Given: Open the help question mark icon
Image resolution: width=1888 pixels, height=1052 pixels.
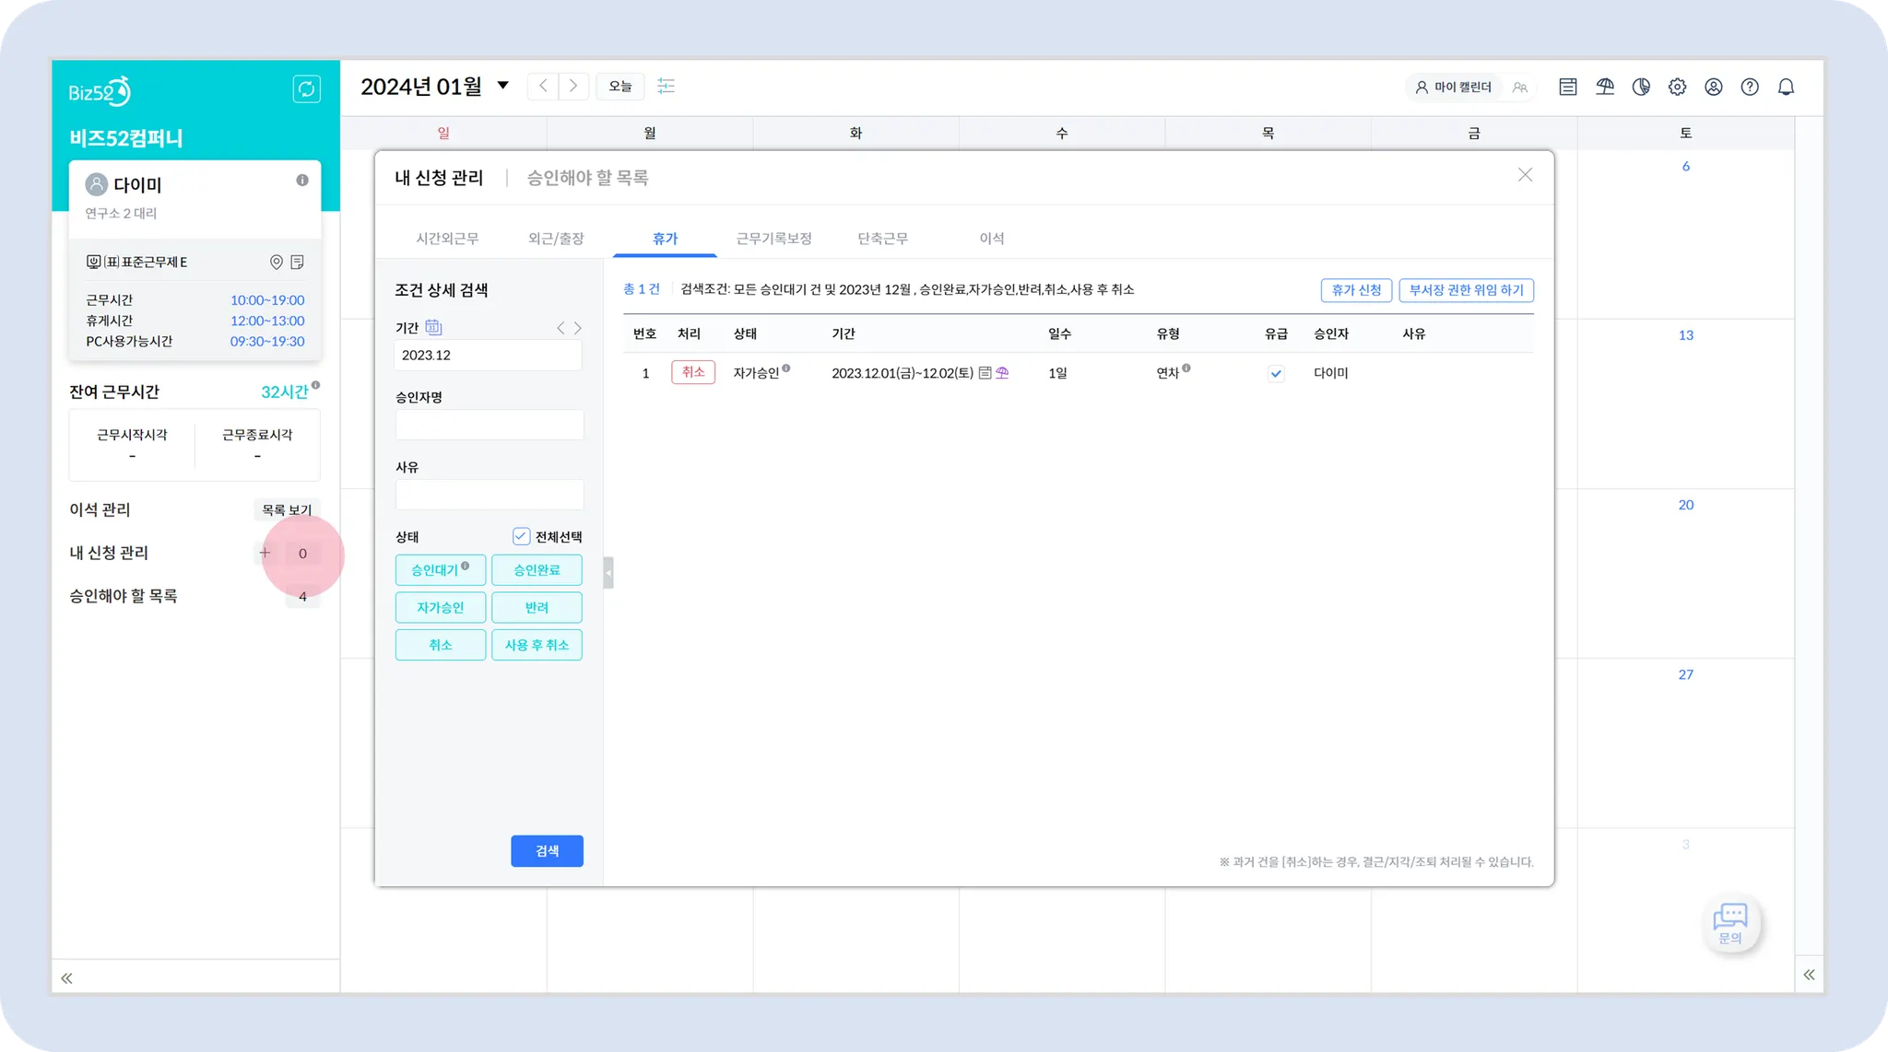Looking at the screenshot, I should pos(1750,87).
